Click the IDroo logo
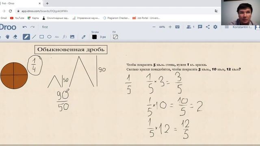 coord(8,27)
